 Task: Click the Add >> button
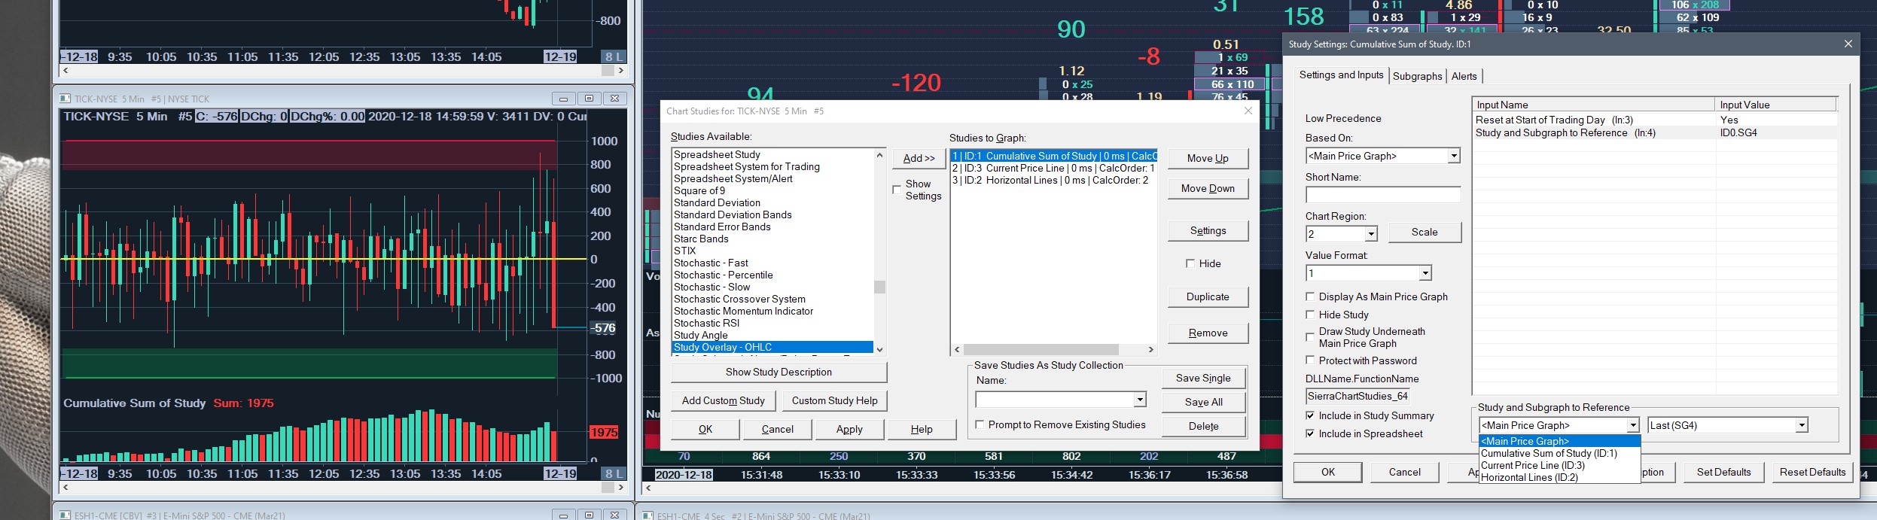[x=919, y=158]
